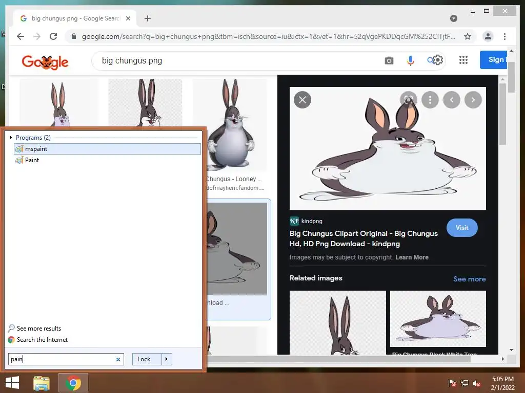Click the search magnifier icon
Viewport: 525px width, 393px height.
tap(430, 60)
